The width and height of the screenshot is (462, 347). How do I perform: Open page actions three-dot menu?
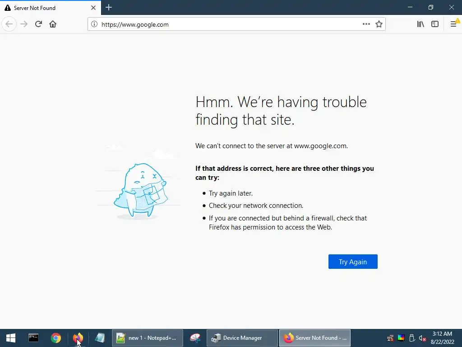coord(366,24)
